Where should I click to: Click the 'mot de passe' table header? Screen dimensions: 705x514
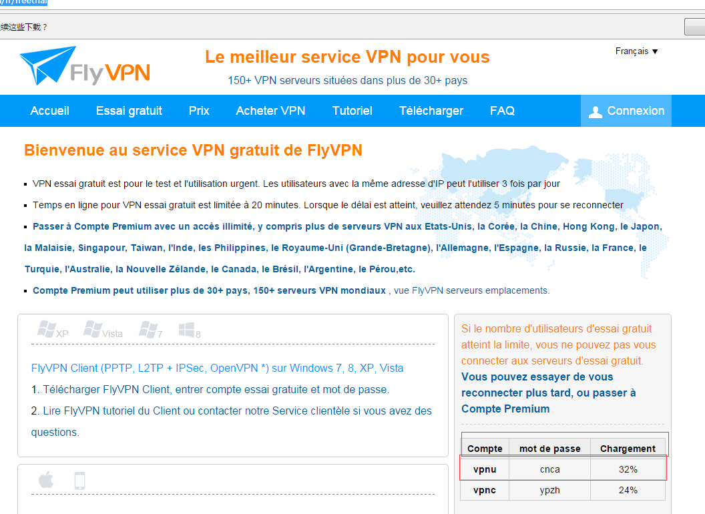point(550,449)
